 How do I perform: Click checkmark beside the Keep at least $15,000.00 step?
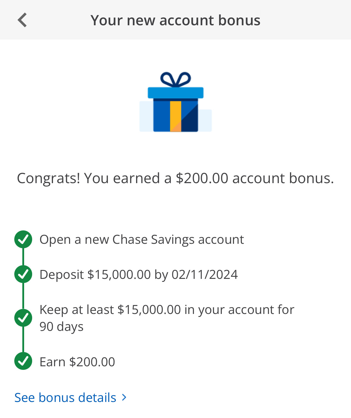(23, 318)
